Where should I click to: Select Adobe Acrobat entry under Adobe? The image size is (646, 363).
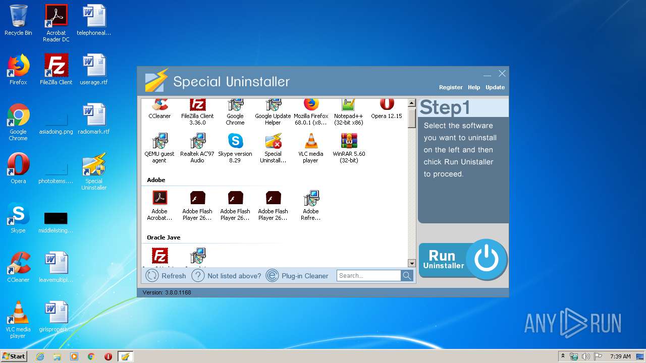(159, 206)
